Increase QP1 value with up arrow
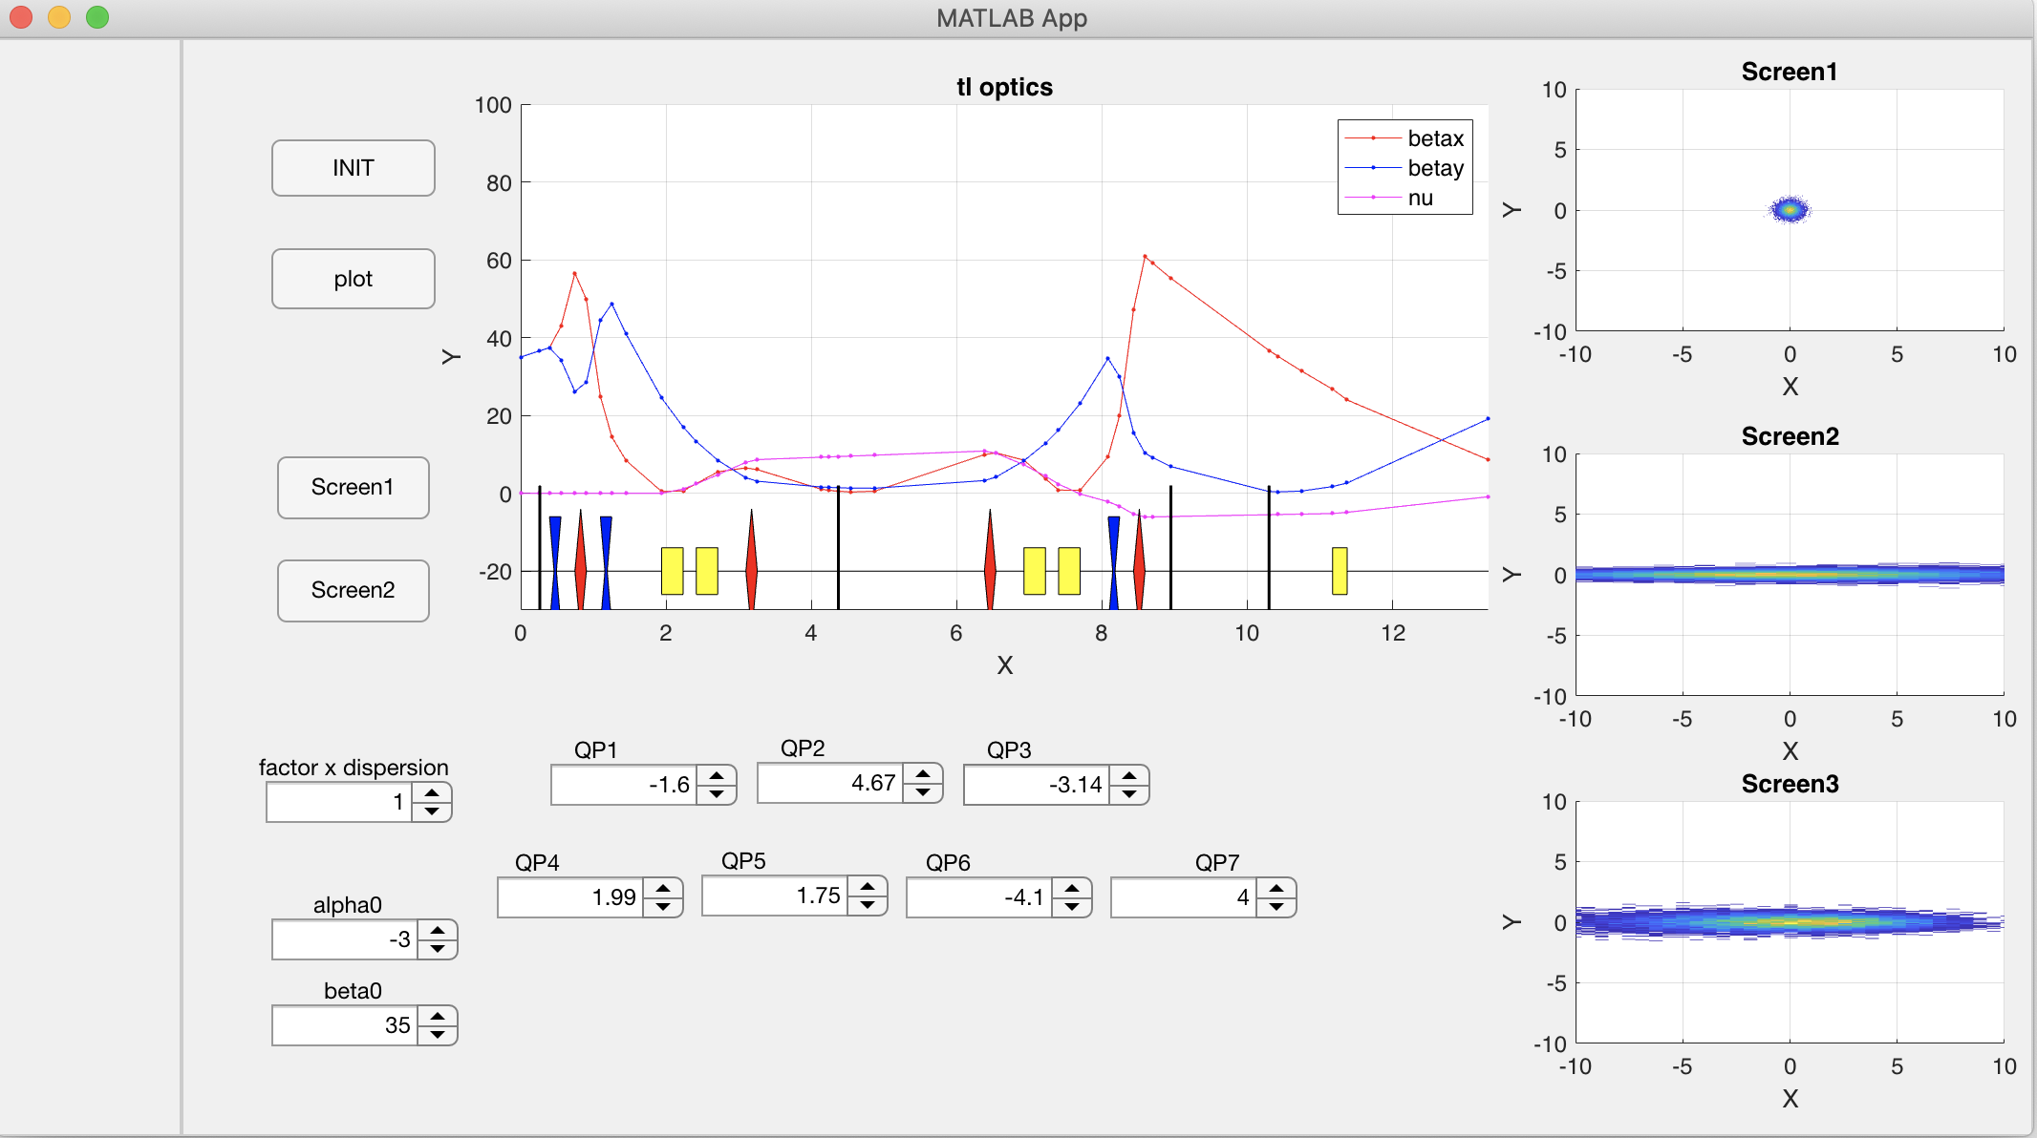The image size is (2037, 1138). click(717, 776)
